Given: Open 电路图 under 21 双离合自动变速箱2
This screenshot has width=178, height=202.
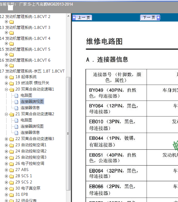Looking at the screenshot, I should pyautogui.click(x=26, y=120).
